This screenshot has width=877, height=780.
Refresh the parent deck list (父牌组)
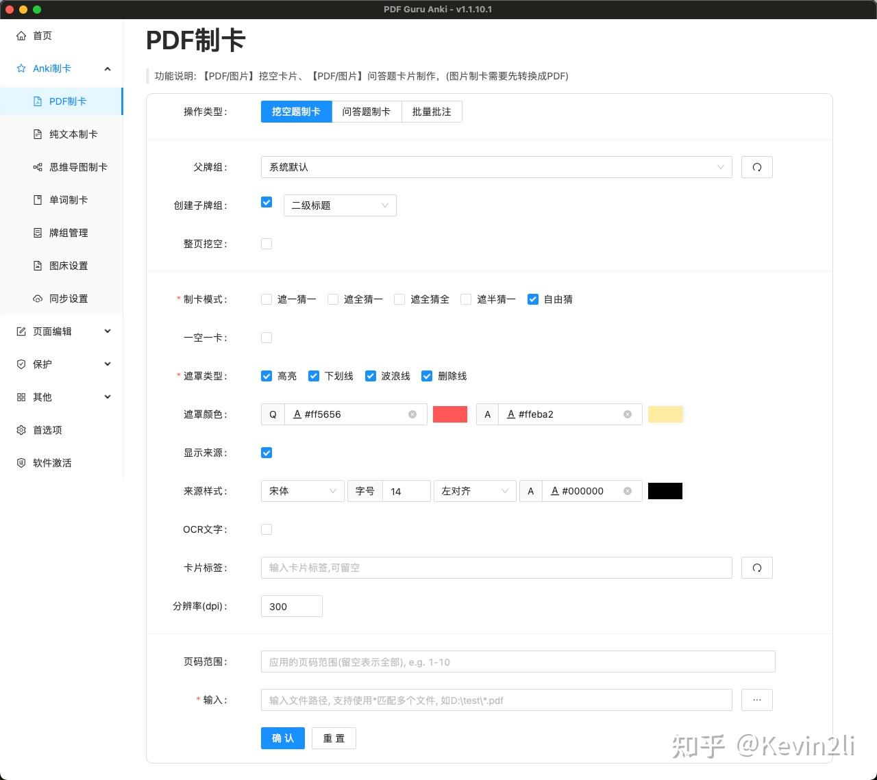[757, 167]
